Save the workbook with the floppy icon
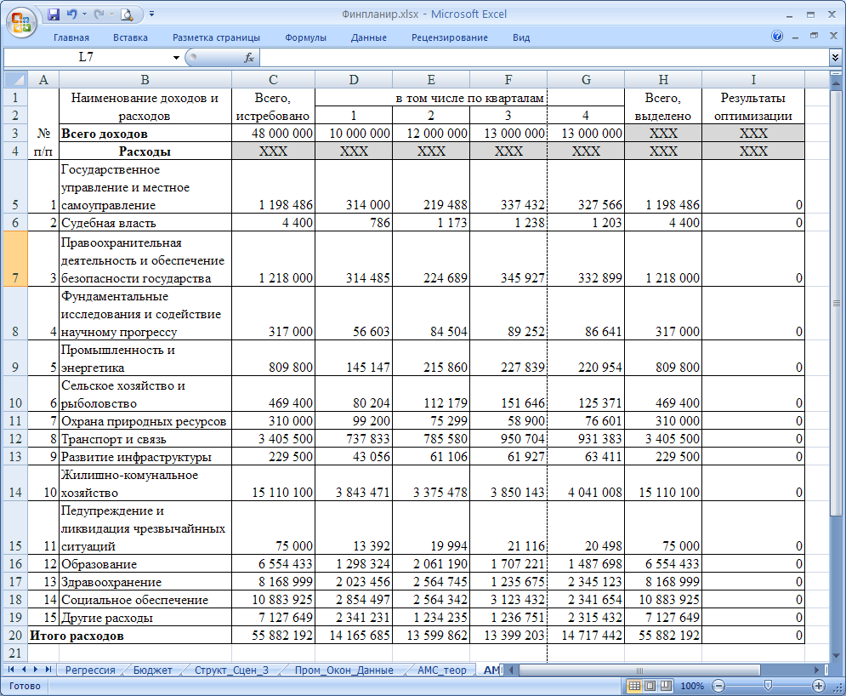Screen dimensions: 846x696 [54, 14]
